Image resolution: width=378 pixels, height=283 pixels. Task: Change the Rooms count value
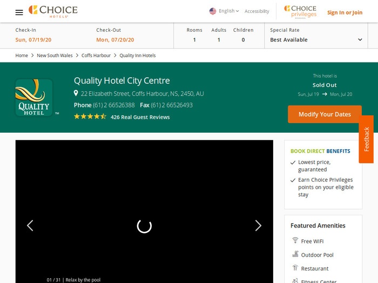[194, 40]
